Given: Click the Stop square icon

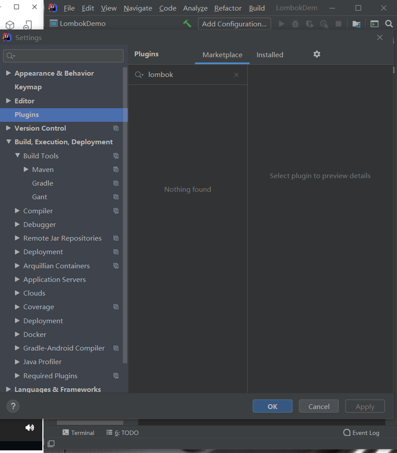Looking at the screenshot, I should 338,24.
